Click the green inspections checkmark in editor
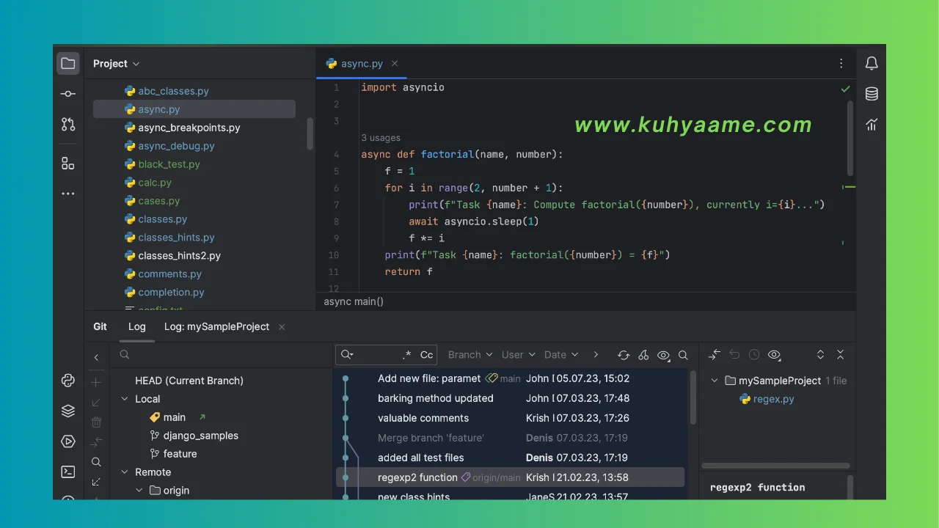This screenshot has width=939, height=528. 845,89
